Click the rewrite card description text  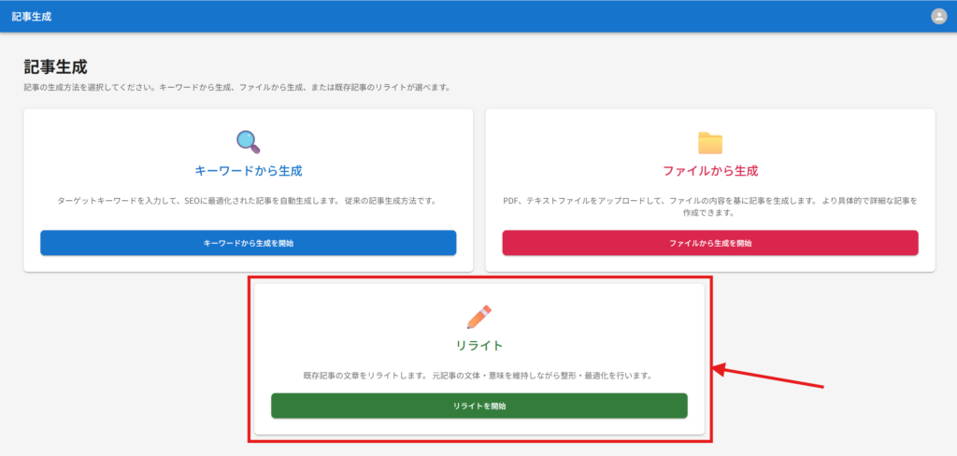[x=478, y=376]
